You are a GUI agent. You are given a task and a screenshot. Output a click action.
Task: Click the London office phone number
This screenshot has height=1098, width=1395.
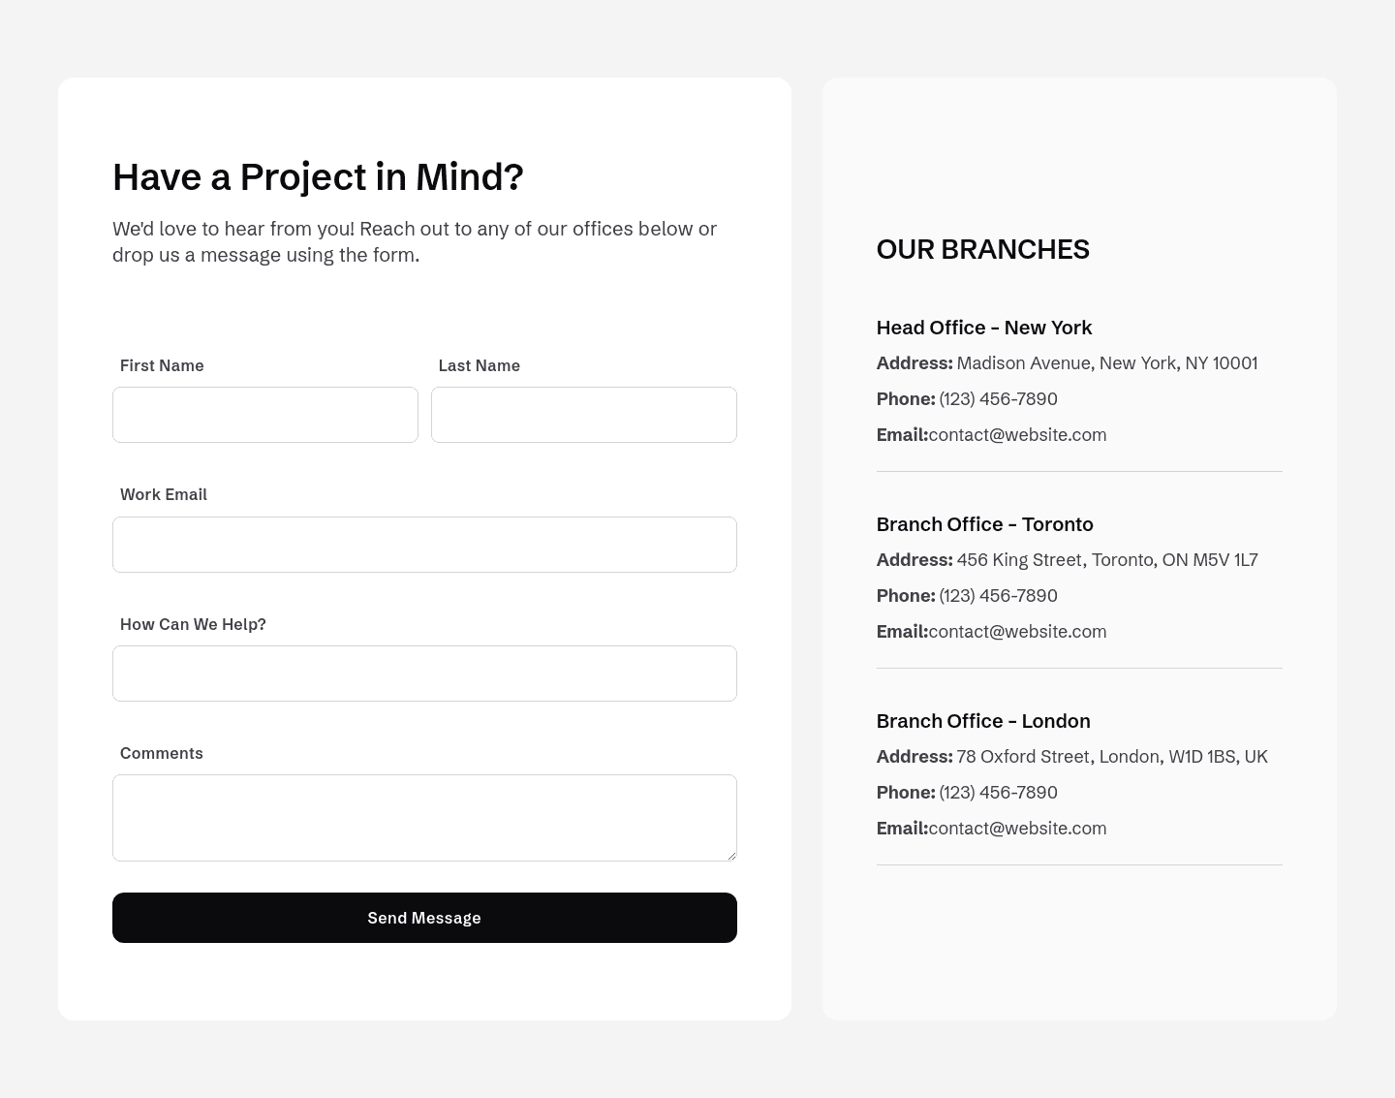coord(998,793)
